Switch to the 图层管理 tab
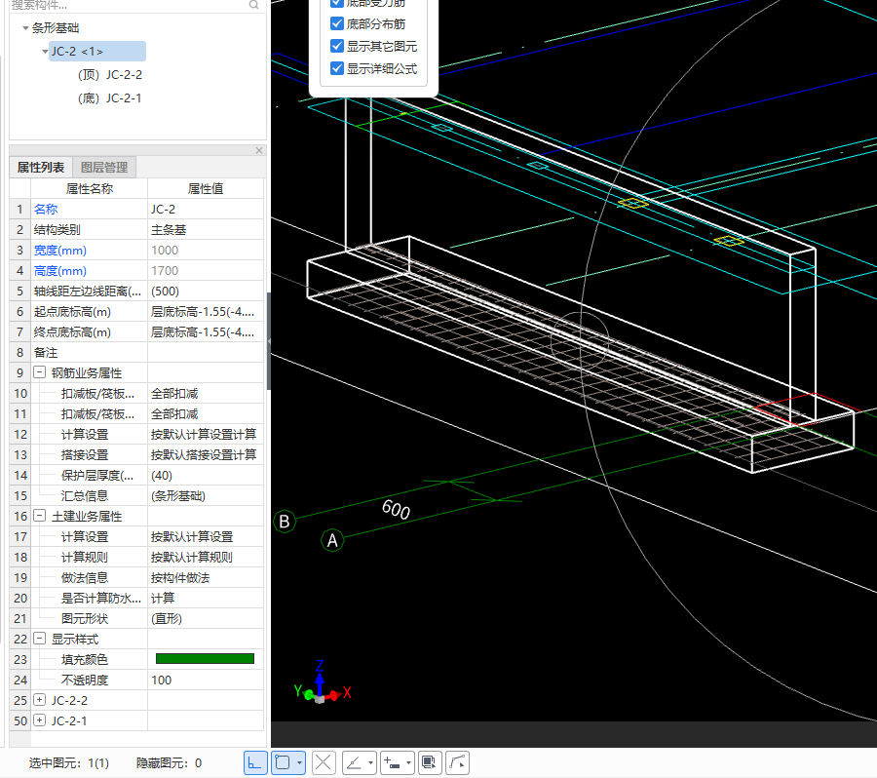The image size is (877, 778). tap(104, 168)
